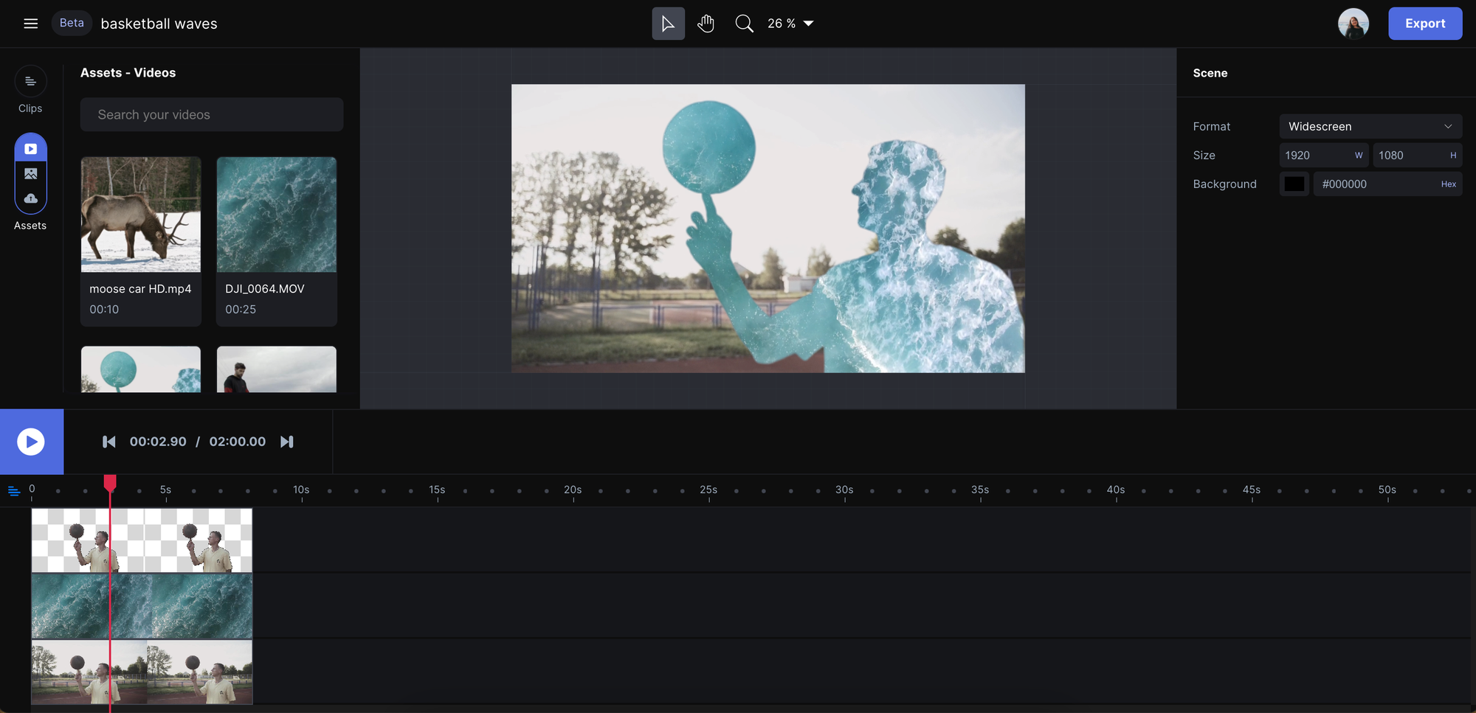
Task: Open the Widescreen format dropdown
Action: coord(1370,126)
